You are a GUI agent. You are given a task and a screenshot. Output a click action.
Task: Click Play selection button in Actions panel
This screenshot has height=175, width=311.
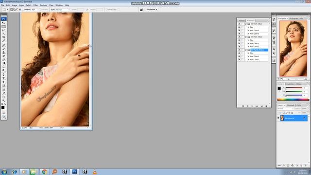tap(252, 106)
